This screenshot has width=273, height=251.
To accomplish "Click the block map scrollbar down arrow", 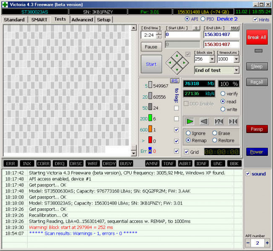I will click(133, 153).
